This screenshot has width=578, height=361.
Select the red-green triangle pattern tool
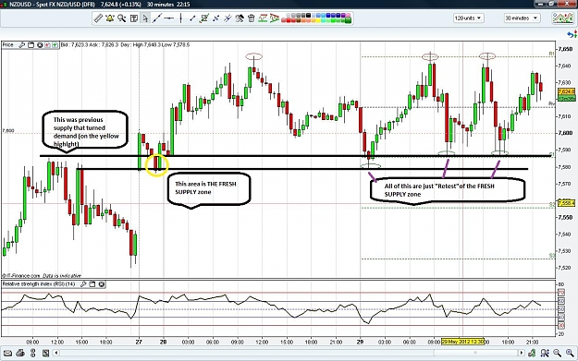coord(274,18)
